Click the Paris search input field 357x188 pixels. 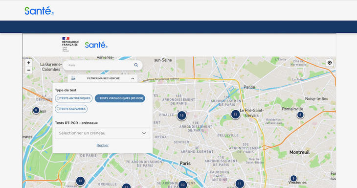(x=100, y=65)
